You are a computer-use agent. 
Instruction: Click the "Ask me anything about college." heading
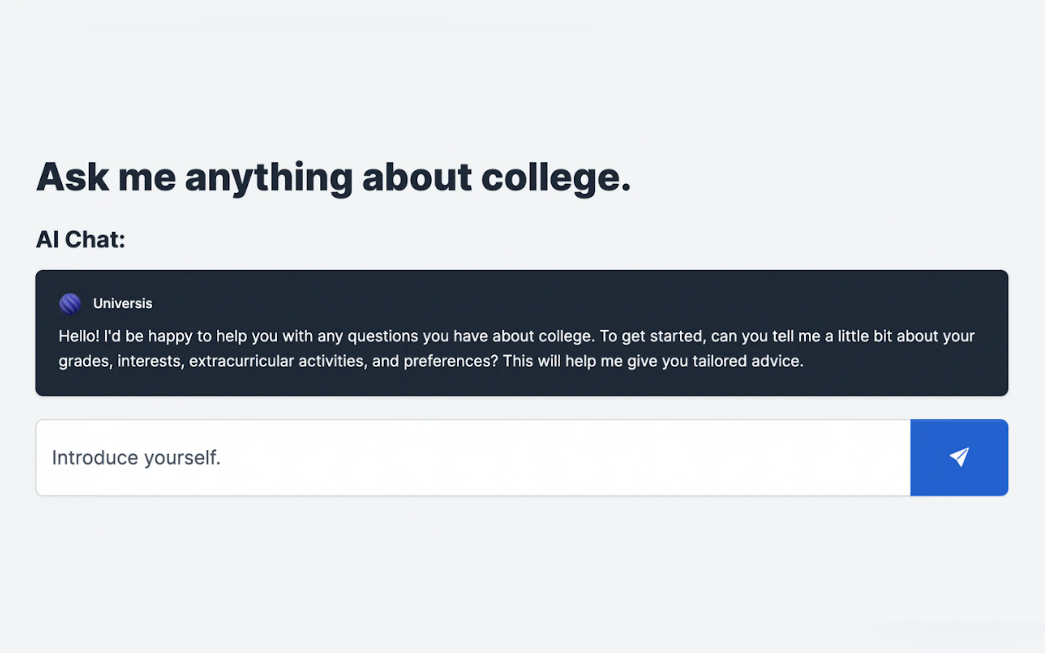pos(333,178)
